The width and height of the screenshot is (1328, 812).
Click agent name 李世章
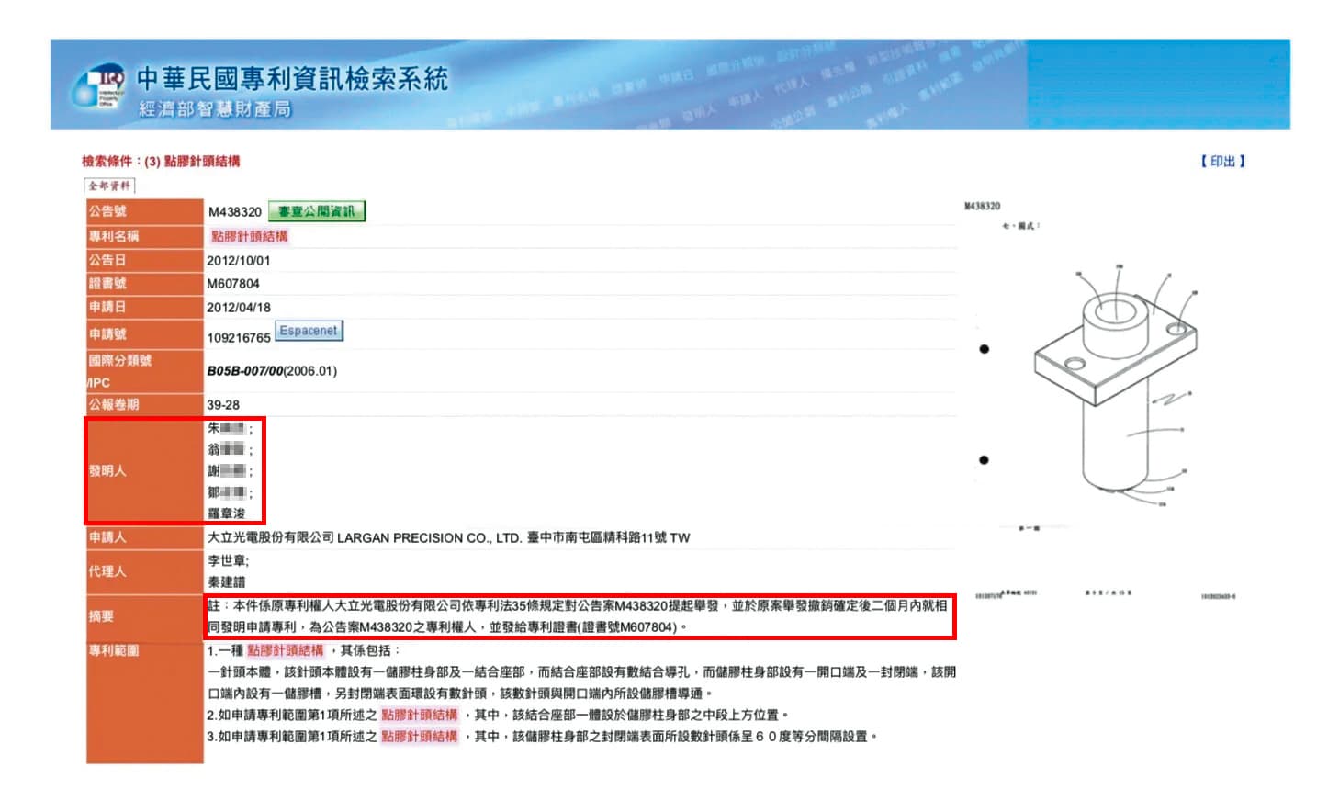228,560
